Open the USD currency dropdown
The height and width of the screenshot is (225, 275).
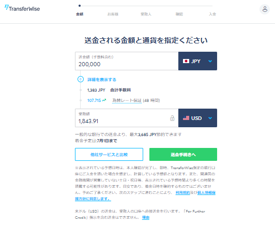click(x=197, y=118)
